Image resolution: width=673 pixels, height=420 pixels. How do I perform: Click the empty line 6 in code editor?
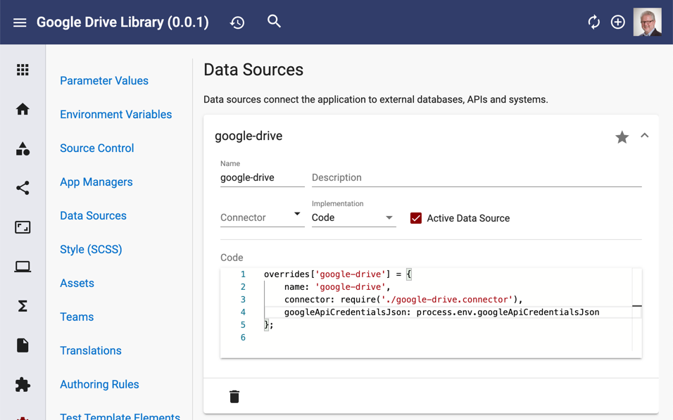tap(446, 338)
